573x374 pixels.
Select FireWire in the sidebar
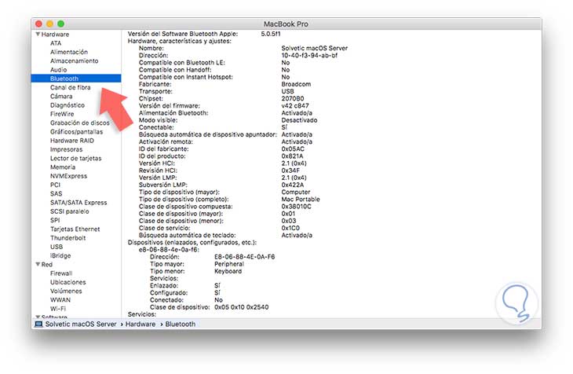click(62, 114)
